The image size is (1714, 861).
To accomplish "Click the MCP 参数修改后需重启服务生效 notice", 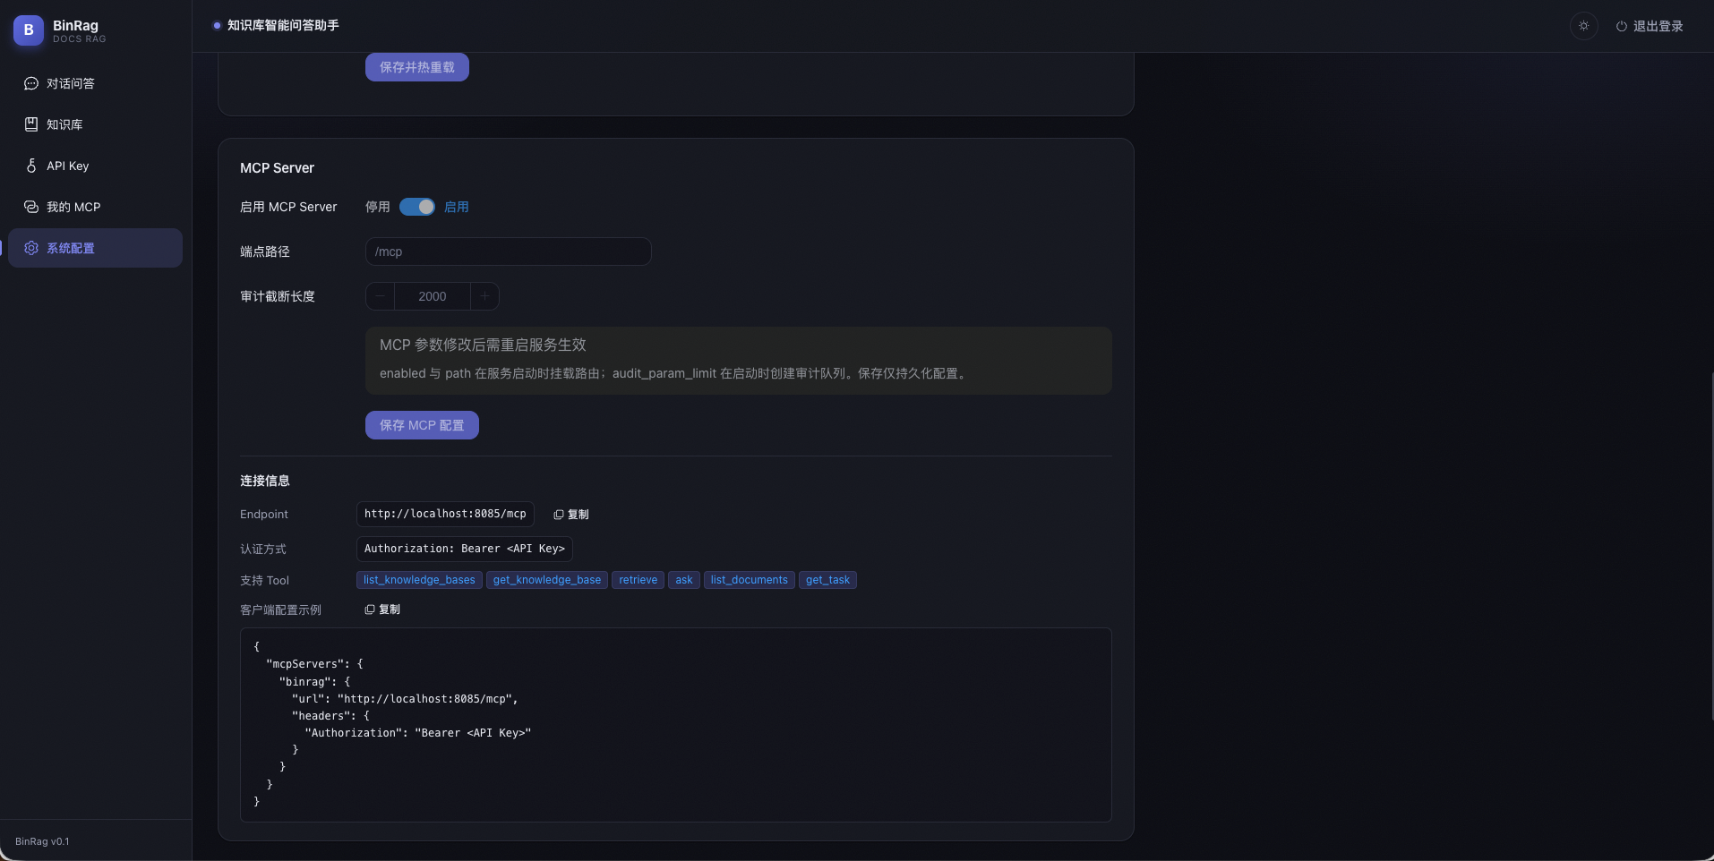I will tap(739, 361).
